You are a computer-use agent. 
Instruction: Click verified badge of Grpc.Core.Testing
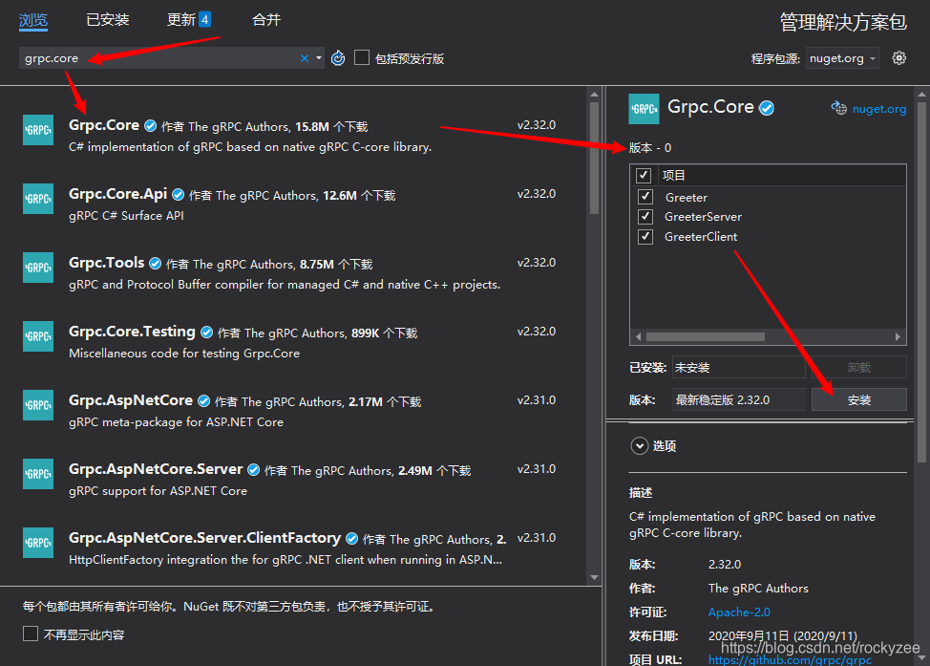[206, 333]
